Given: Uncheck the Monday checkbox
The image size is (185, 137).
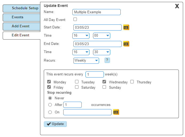Looking at the screenshot, I should tap(49, 82).
